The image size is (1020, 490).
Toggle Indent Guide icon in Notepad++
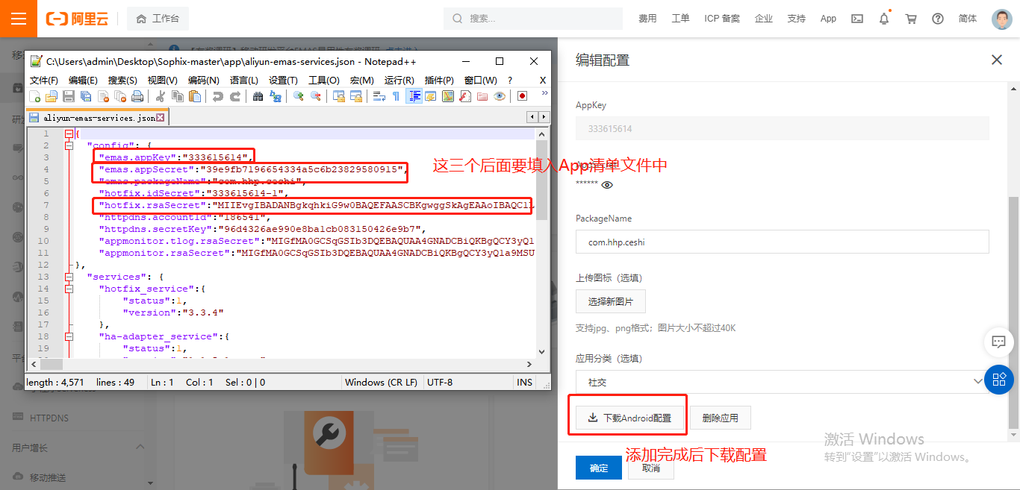[x=414, y=96]
